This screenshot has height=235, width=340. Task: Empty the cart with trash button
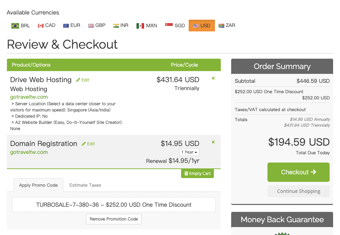197,174
